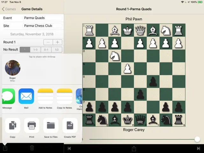The width and height of the screenshot is (204, 153).
Task: Tap the share icon below the chessboard
Action: click(x=134, y=148)
